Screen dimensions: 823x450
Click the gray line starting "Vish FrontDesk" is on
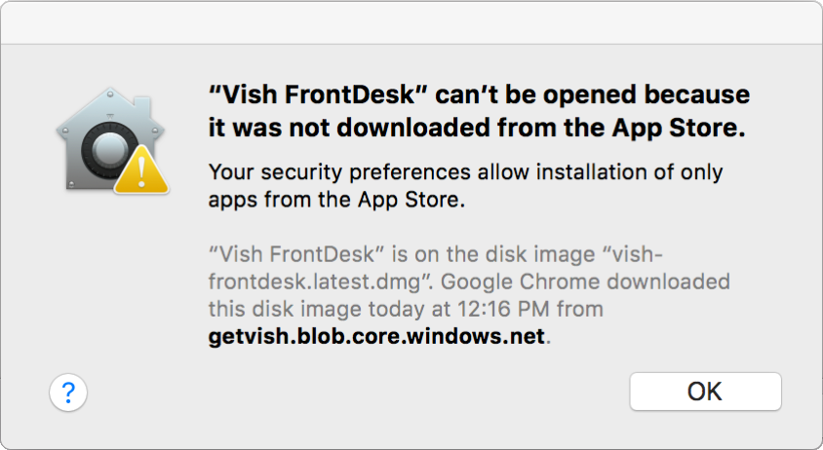390,255
